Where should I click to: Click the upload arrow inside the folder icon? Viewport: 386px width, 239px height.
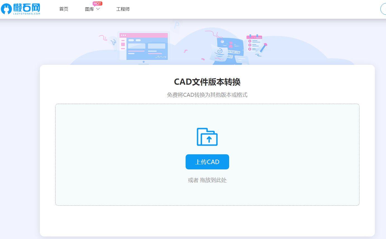(x=210, y=139)
